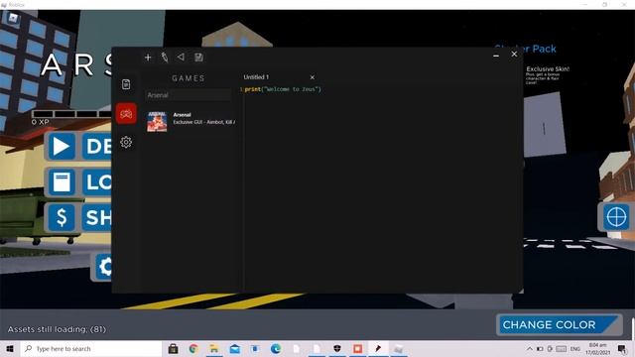Click the game settings gear icon bottom left
Image resolution: width=635 pixels, height=357 pixels.
click(x=104, y=267)
